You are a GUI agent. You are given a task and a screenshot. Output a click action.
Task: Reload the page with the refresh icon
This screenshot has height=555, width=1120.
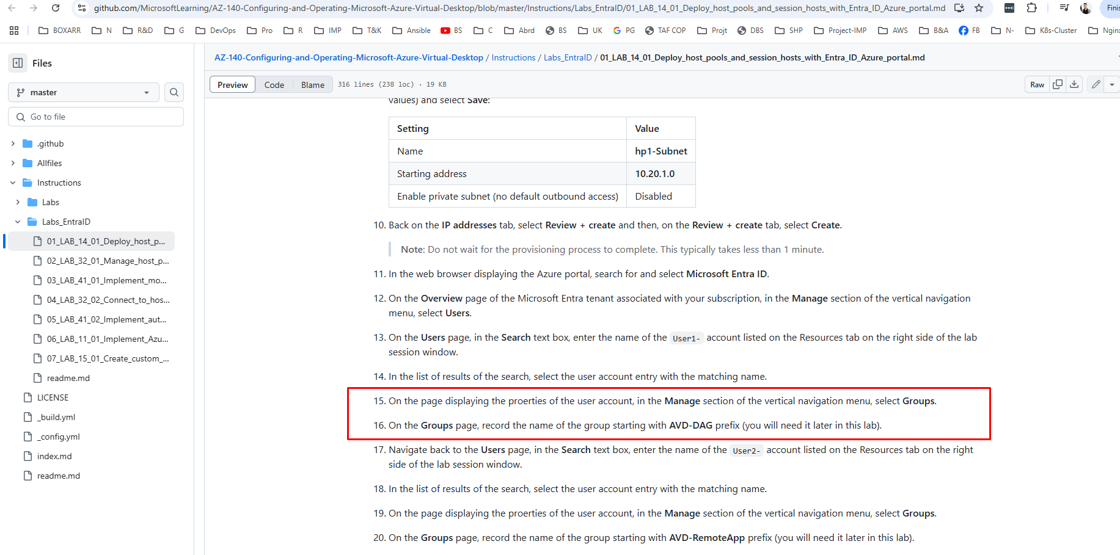click(x=56, y=8)
